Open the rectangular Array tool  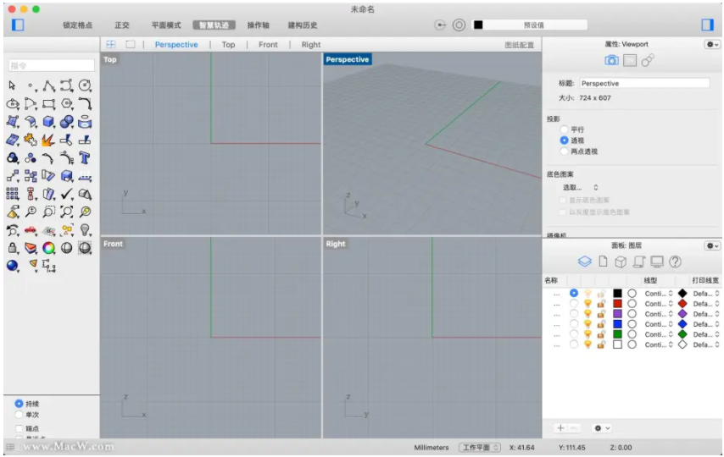(13, 194)
